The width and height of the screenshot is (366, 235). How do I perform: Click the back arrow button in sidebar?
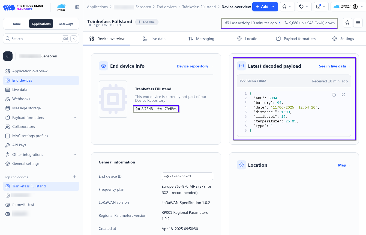click(x=8, y=56)
